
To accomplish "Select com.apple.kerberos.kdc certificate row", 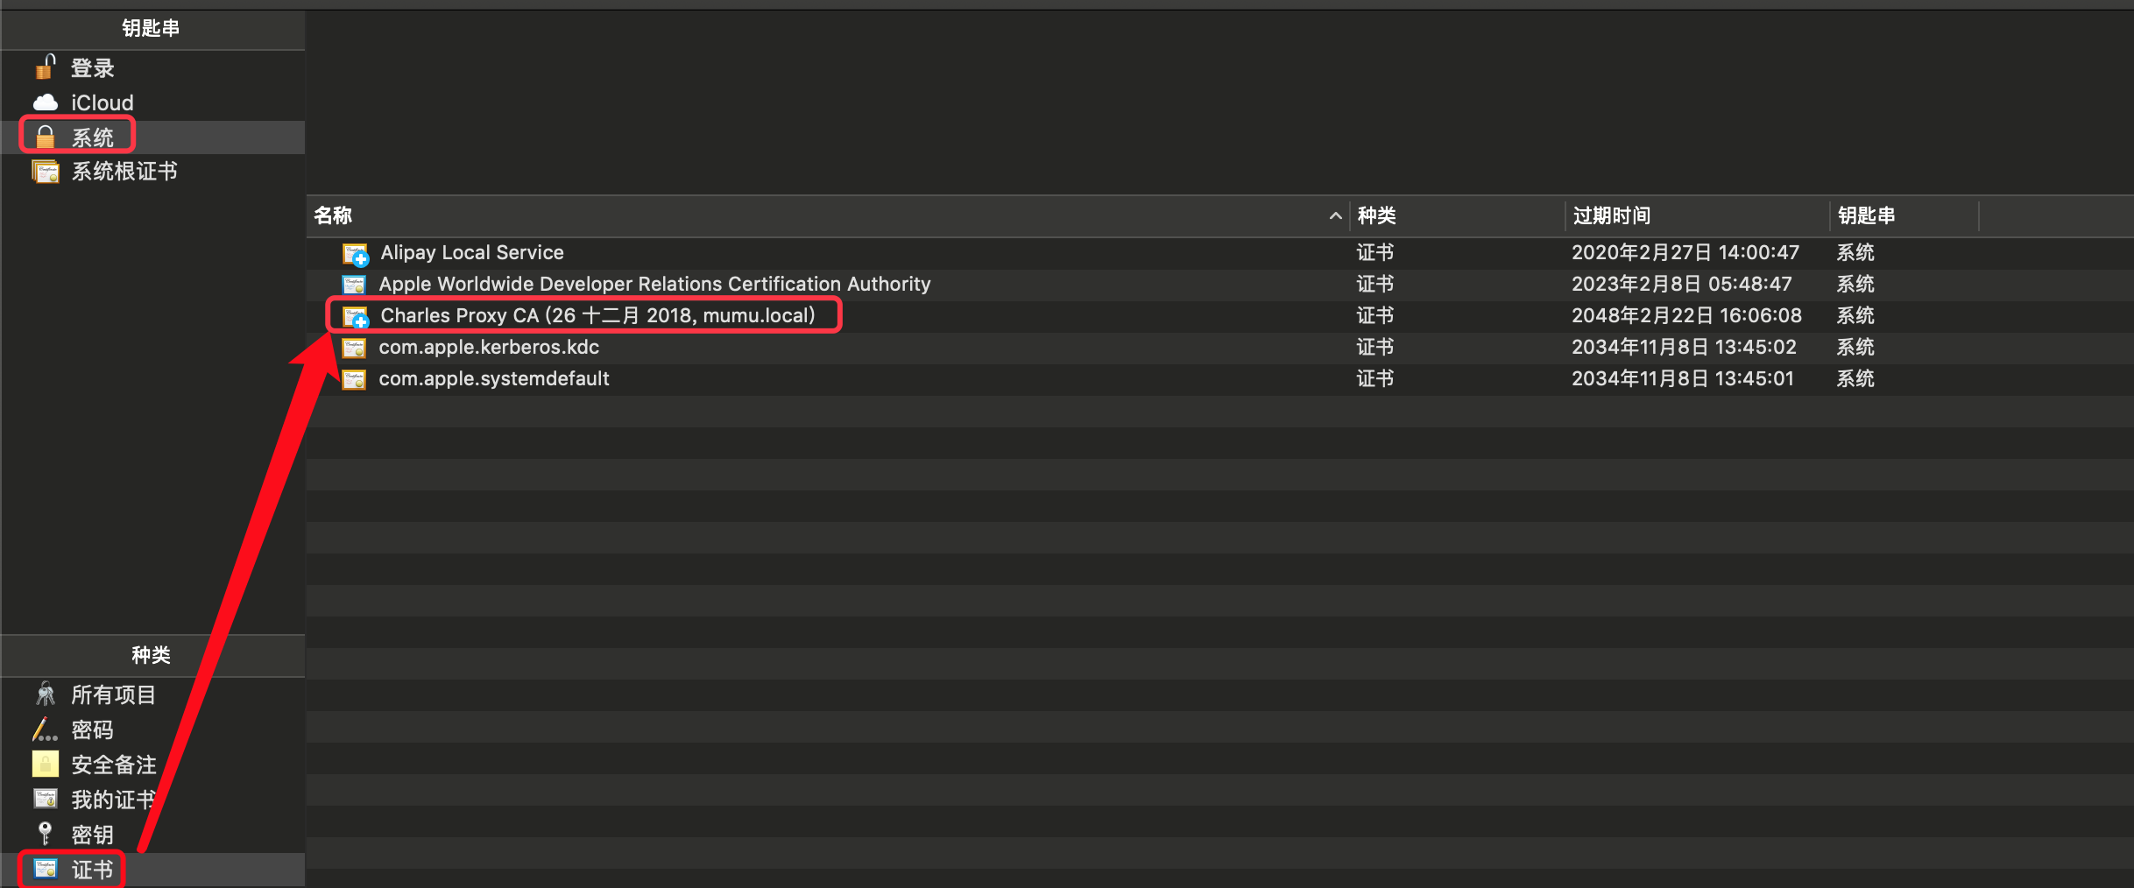I will (1219, 348).
